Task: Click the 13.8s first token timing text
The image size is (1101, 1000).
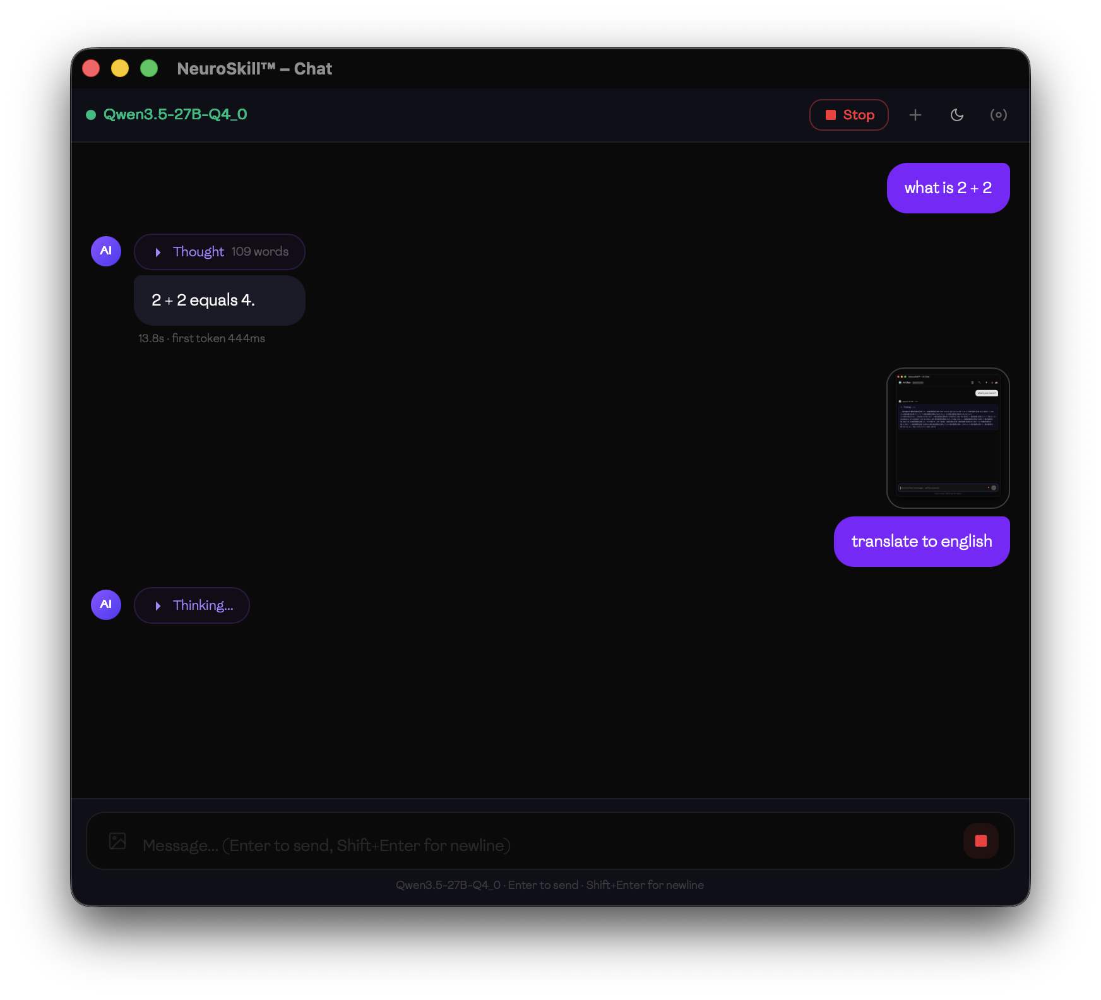Action: tap(201, 338)
